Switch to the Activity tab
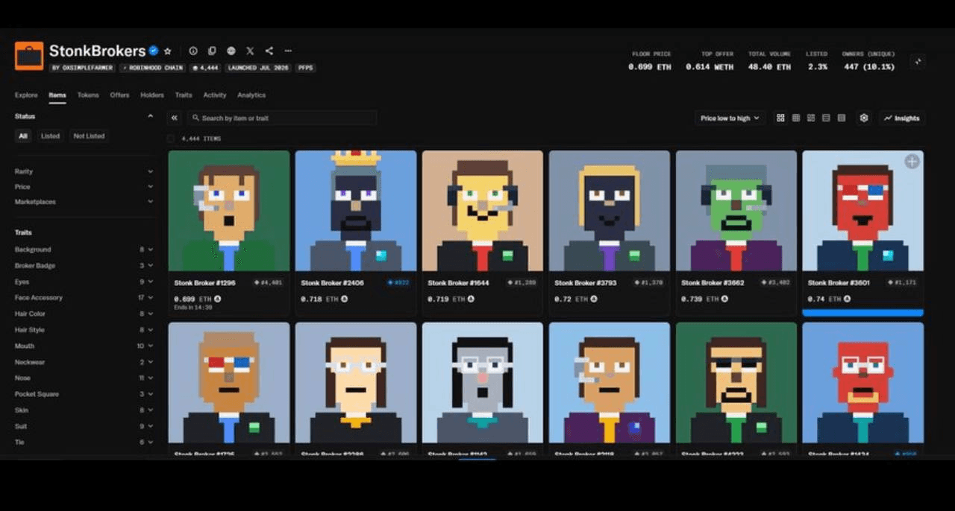 215,95
